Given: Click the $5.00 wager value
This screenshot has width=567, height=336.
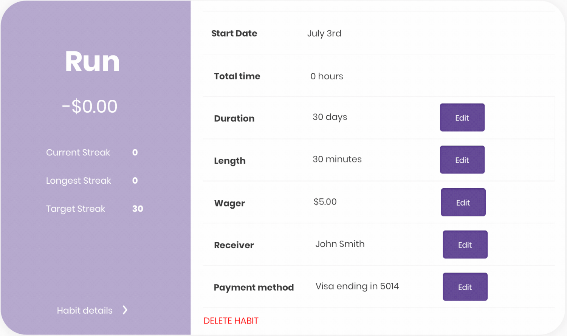Looking at the screenshot, I should [x=325, y=202].
